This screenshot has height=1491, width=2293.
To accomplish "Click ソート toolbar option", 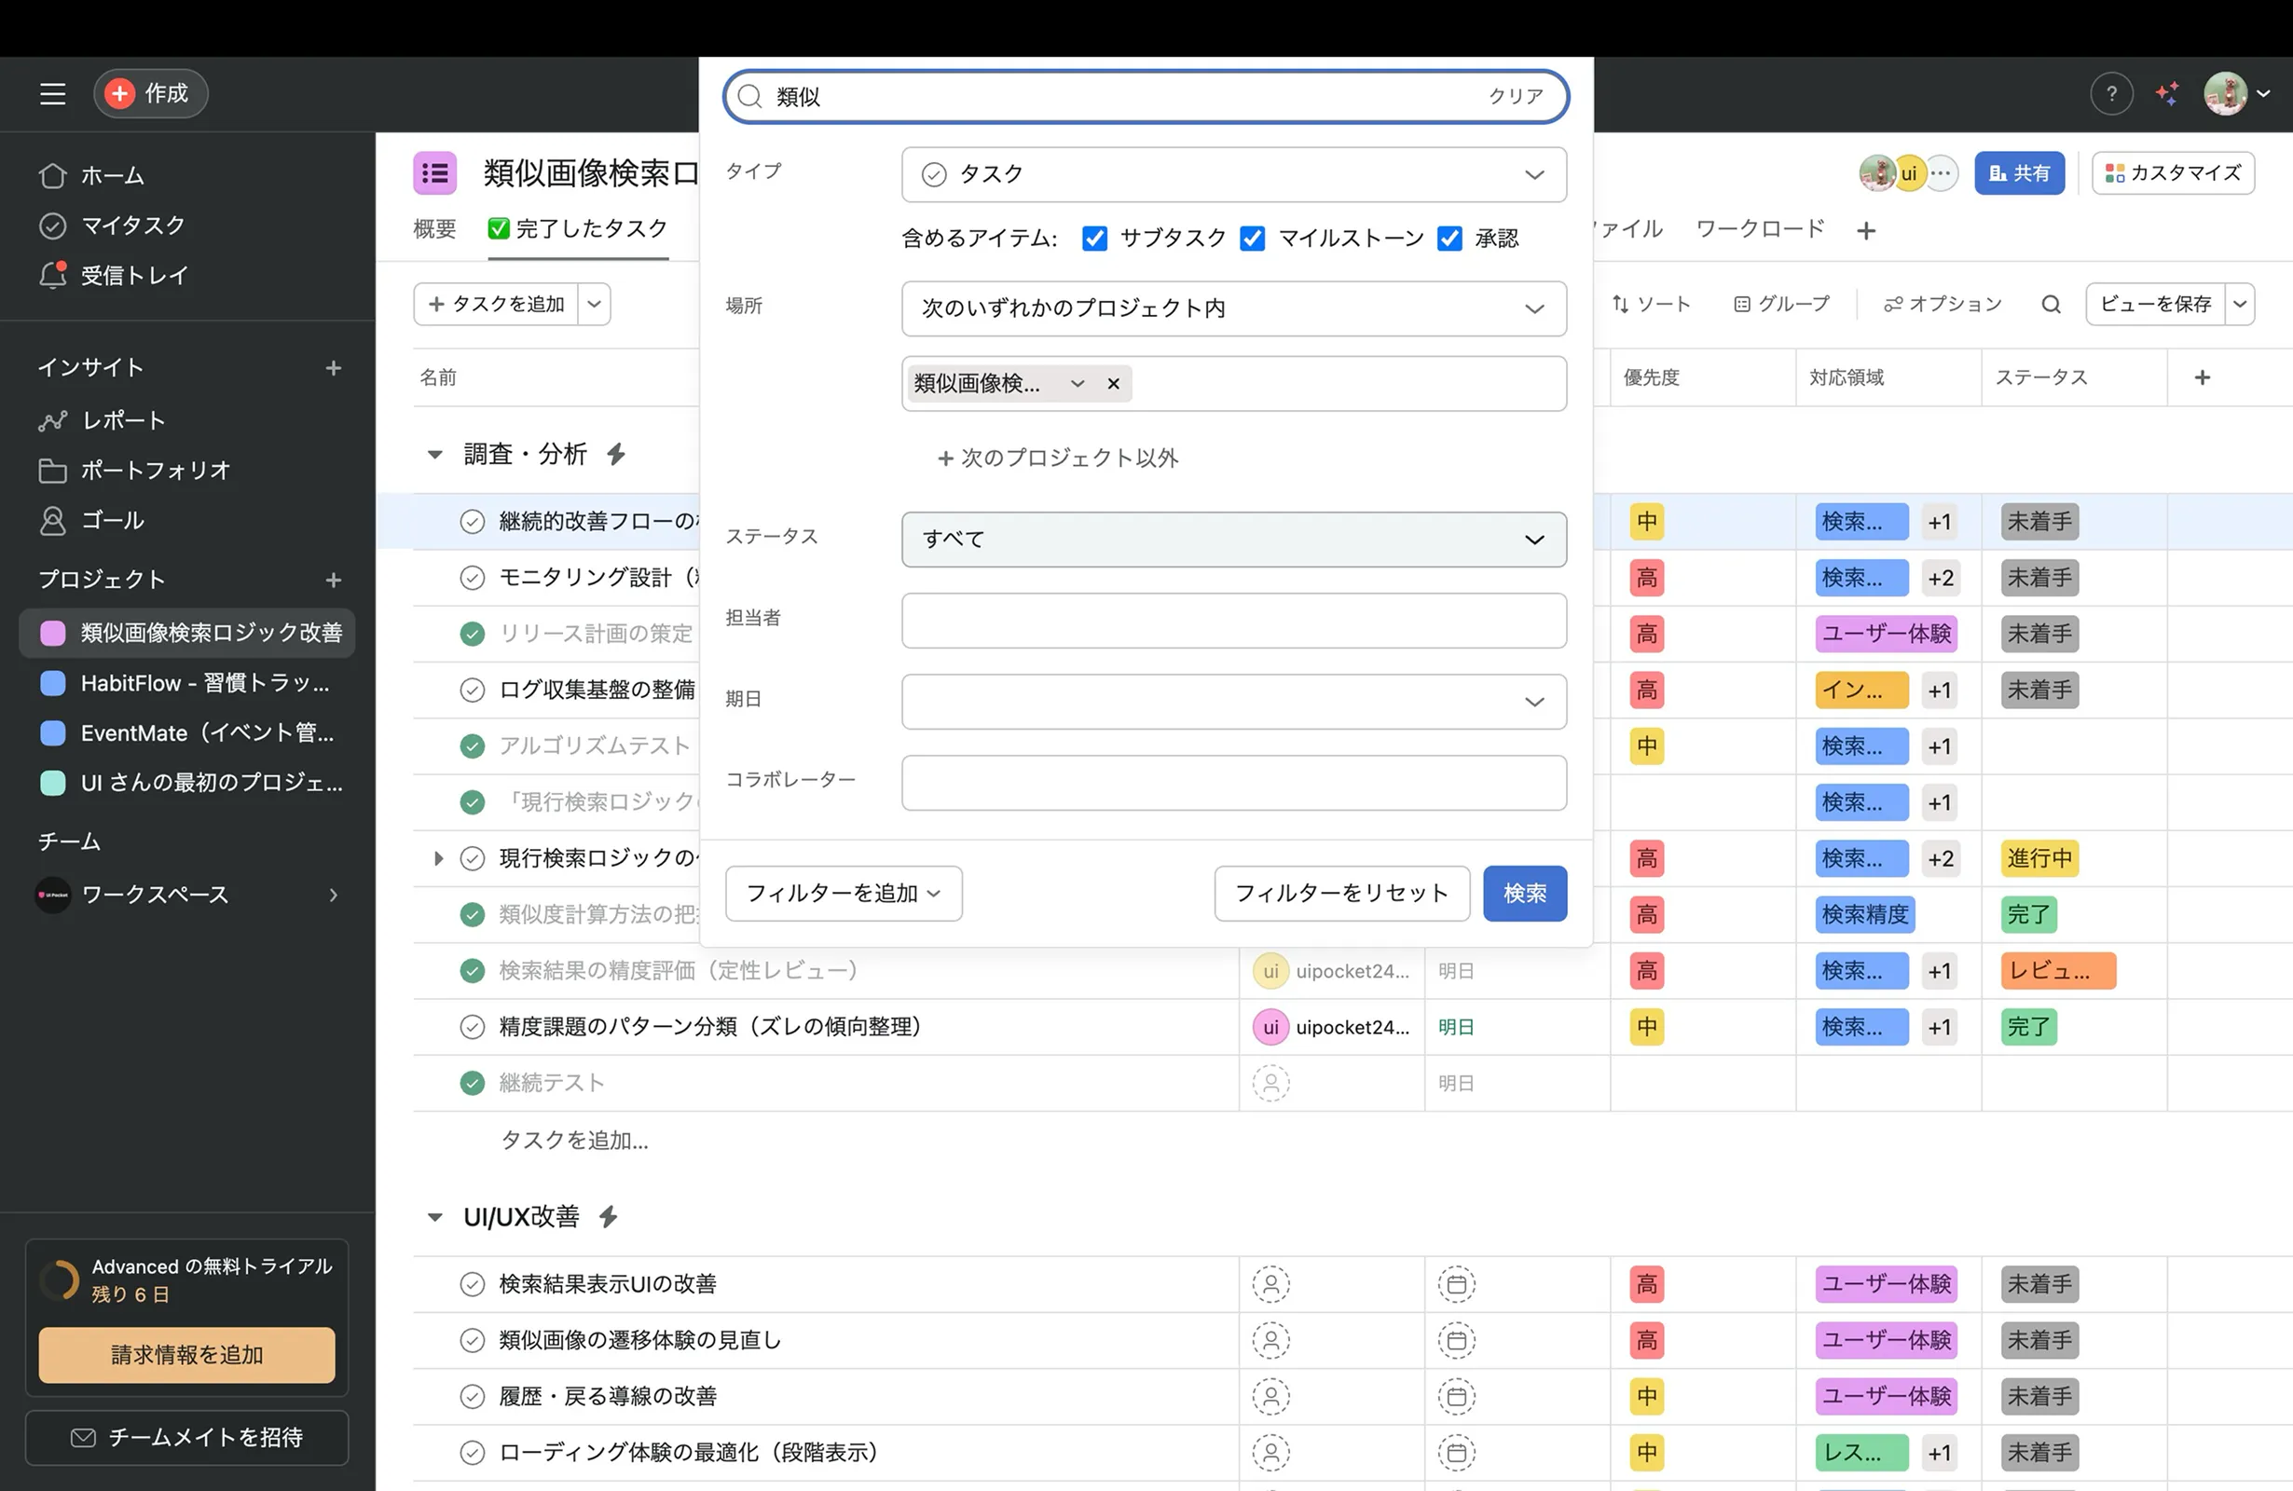I will [x=1651, y=305].
